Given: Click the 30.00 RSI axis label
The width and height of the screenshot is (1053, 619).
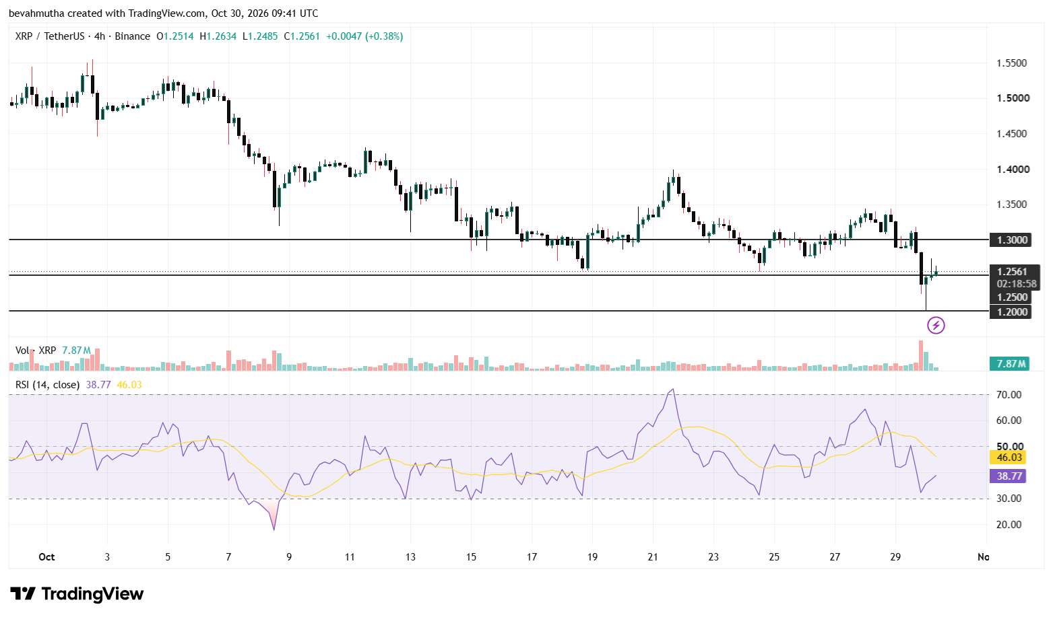Looking at the screenshot, I should [x=1009, y=499].
